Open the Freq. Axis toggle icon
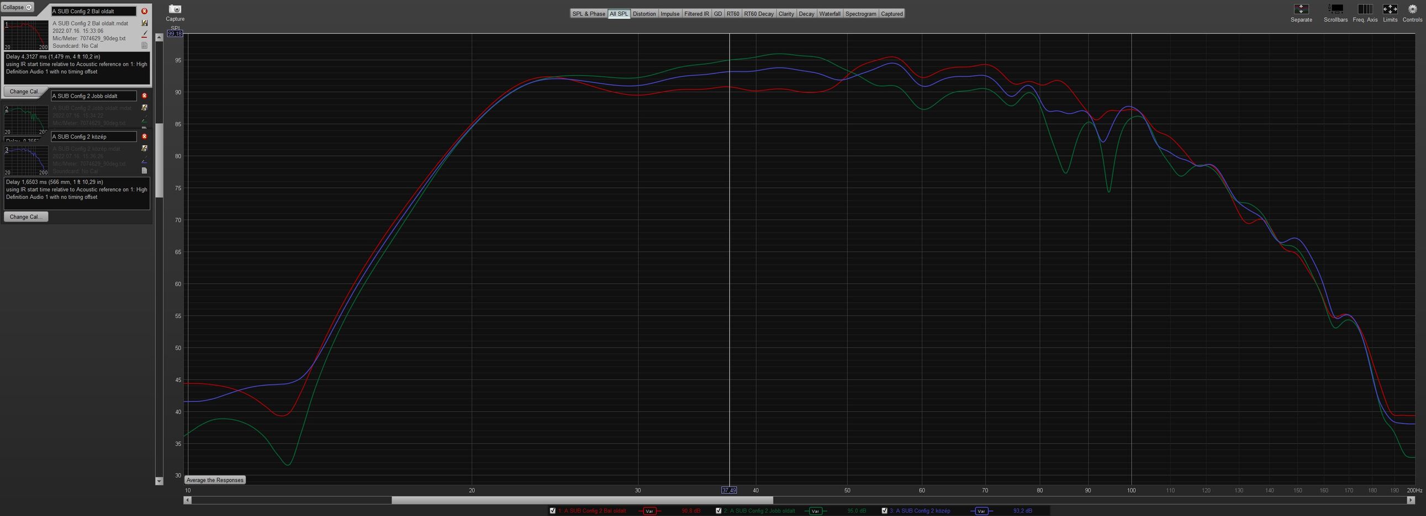 1365,9
